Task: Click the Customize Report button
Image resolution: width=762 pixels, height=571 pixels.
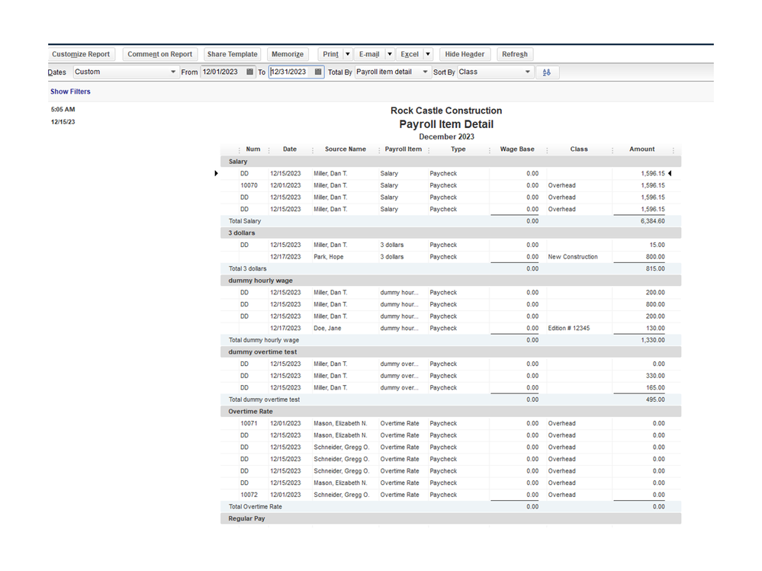Action: pos(81,54)
